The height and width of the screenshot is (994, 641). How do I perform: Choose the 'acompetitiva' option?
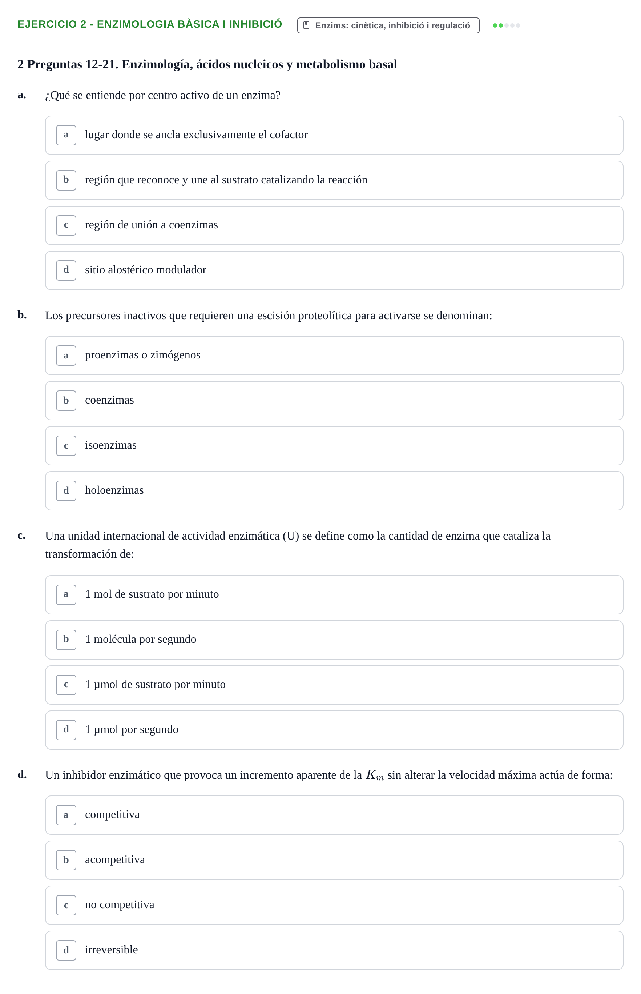[x=334, y=860]
